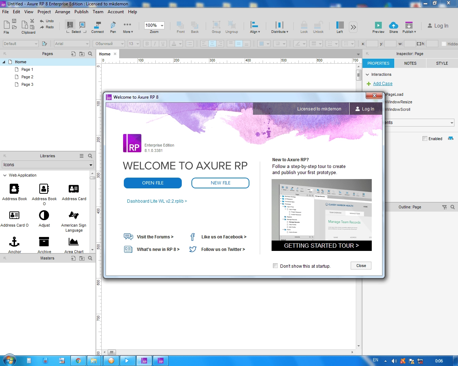Click the volume icon in system tray
This screenshot has height=366, width=458.
(394, 361)
